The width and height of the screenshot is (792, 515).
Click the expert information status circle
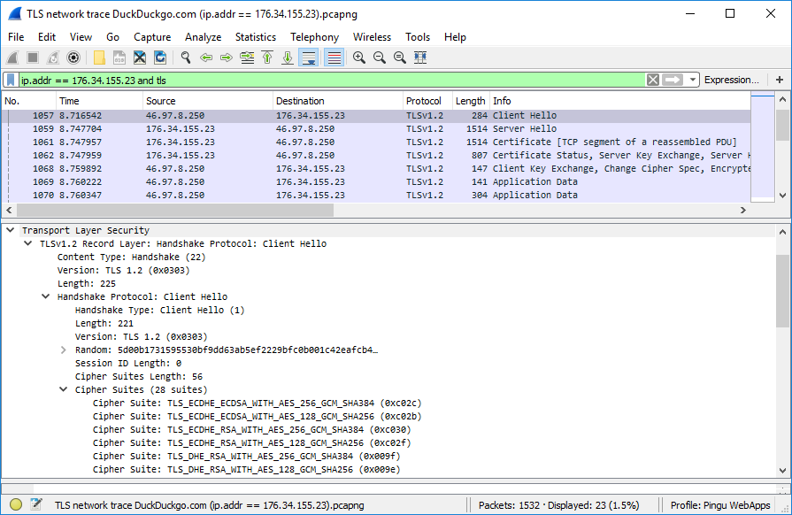point(16,504)
